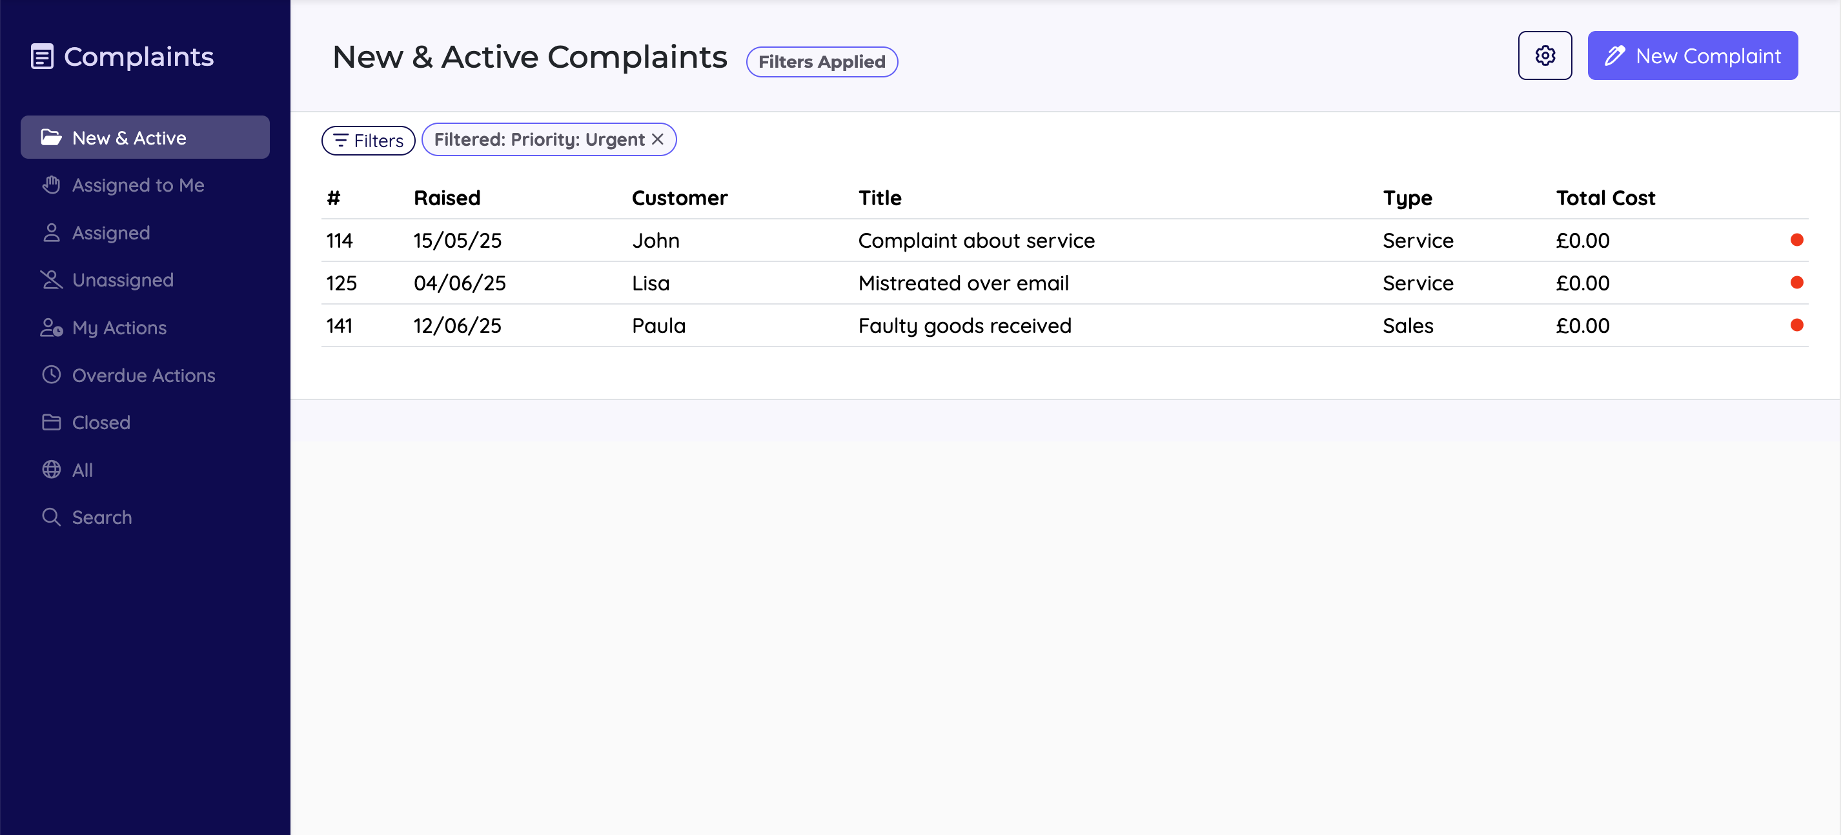
Task: Click the New & Active Complaints heading
Action: coord(529,57)
